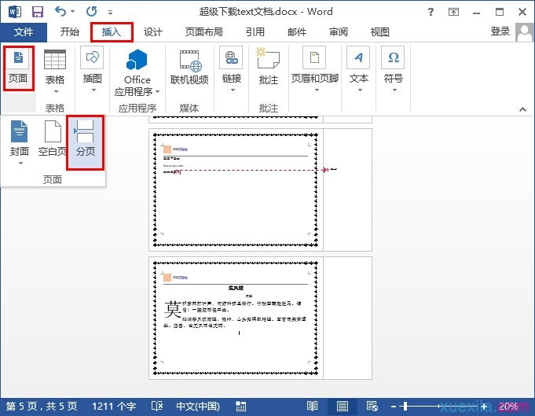Open Ribbon Display Options
Image resolution: width=535 pixels, height=416 pixels.
453,12
